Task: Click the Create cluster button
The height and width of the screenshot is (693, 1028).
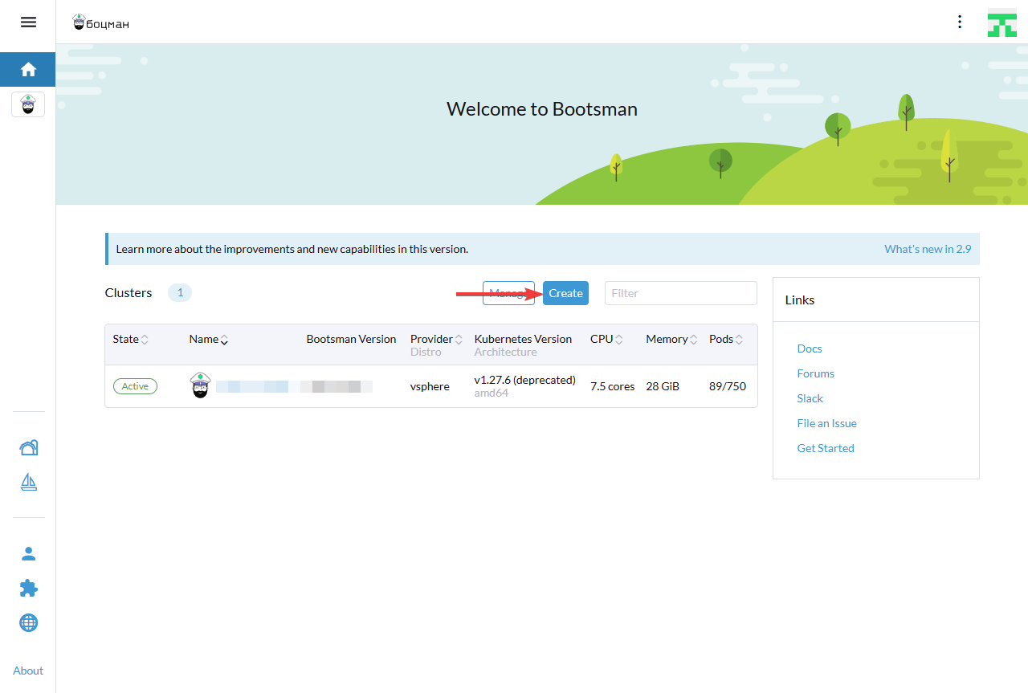Action: [565, 293]
